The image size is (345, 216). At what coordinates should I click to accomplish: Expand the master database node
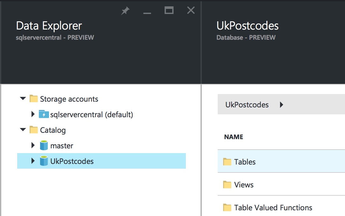coord(33,145)
